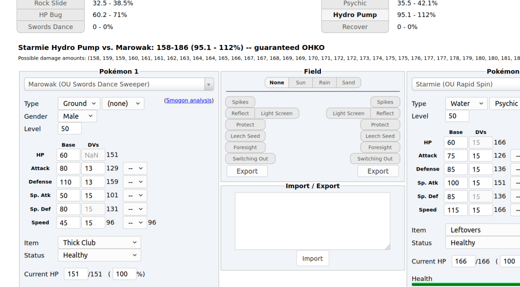Toggle left Switching Out option
The image size is (520, 287).
pos(250,158)
